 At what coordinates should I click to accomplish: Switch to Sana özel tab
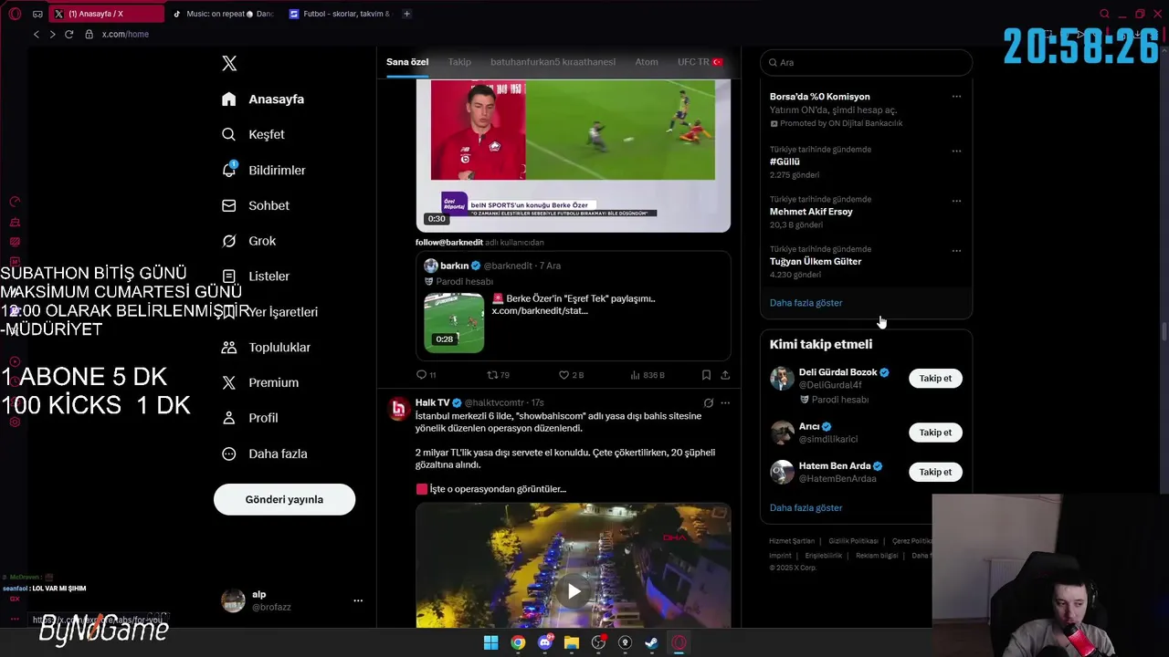coord(407,62)
